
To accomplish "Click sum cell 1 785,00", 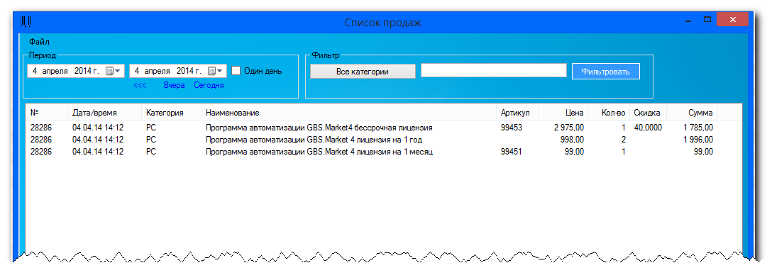I will point(698,128).
